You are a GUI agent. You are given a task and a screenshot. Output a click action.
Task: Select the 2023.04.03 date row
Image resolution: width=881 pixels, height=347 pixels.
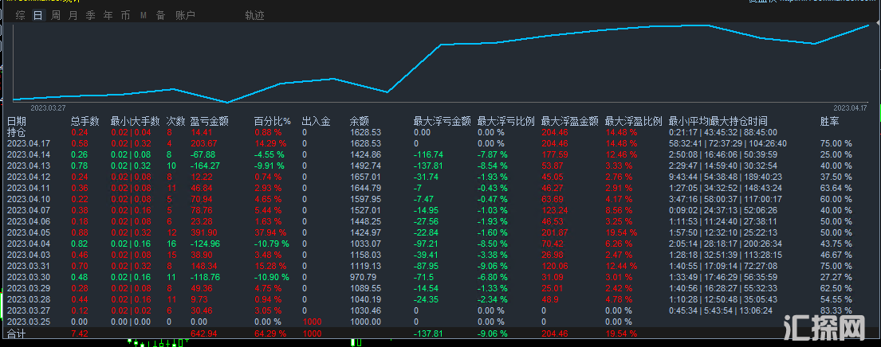point(29,255)
